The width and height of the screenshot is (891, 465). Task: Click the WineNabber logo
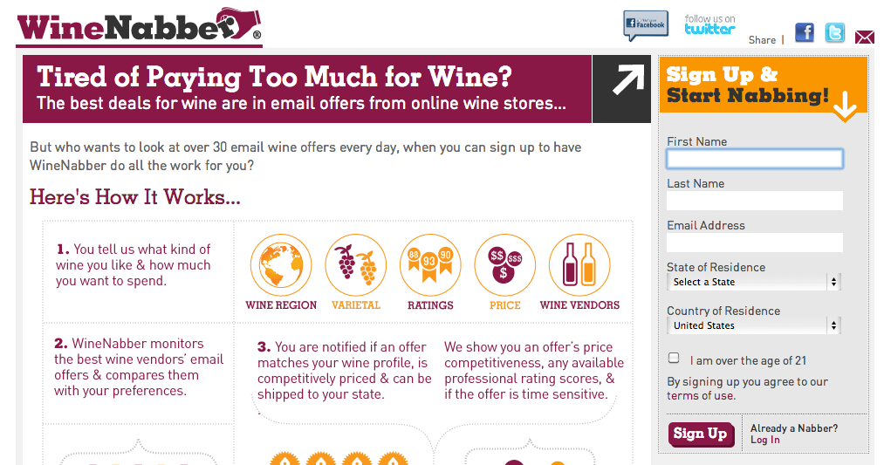point(140,26)
